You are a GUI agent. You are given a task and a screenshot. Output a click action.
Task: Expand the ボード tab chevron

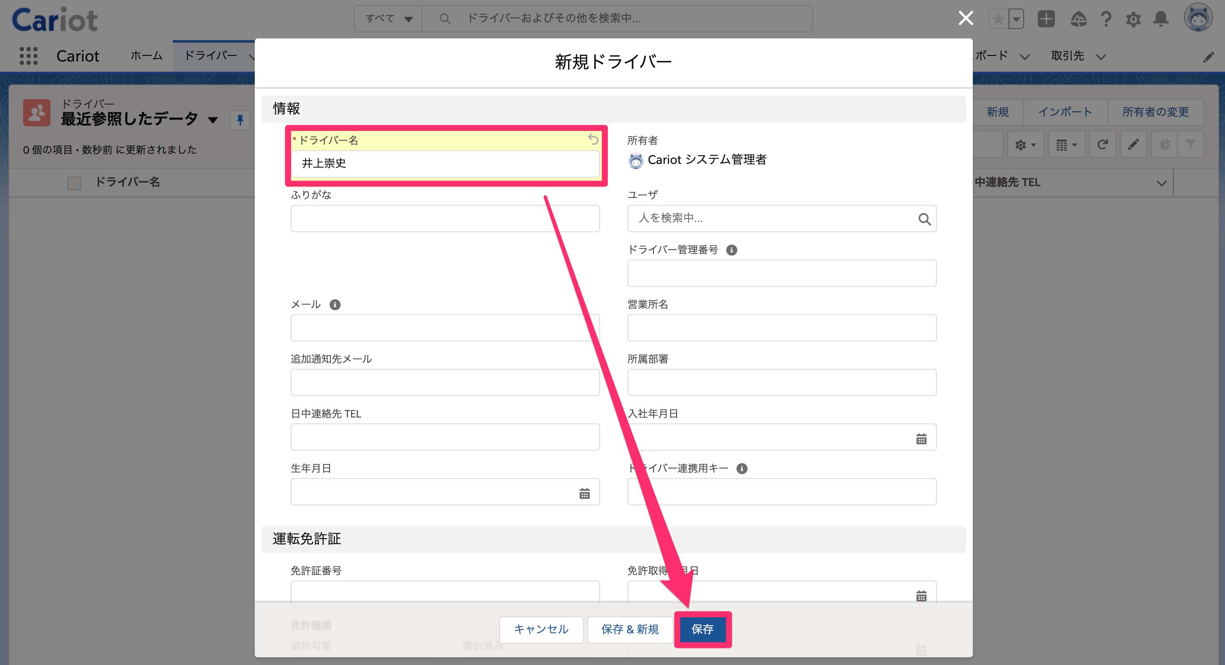[1025, 57]
